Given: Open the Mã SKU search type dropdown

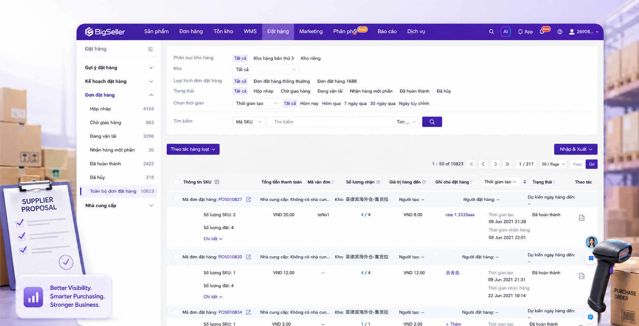Looking at the screenshot, I should tap(249, 122).
